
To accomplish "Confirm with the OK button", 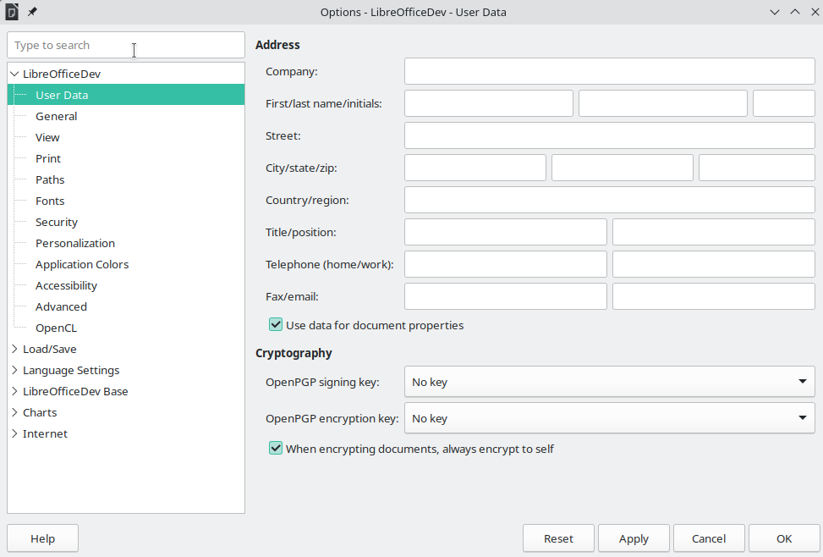I will (784, 538).
